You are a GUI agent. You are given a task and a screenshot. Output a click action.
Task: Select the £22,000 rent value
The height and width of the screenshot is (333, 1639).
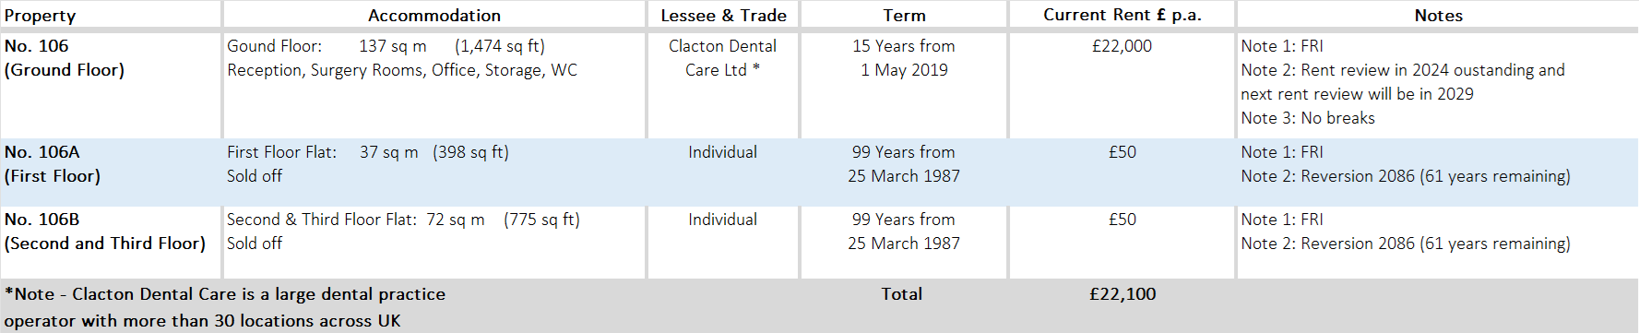1122,45
